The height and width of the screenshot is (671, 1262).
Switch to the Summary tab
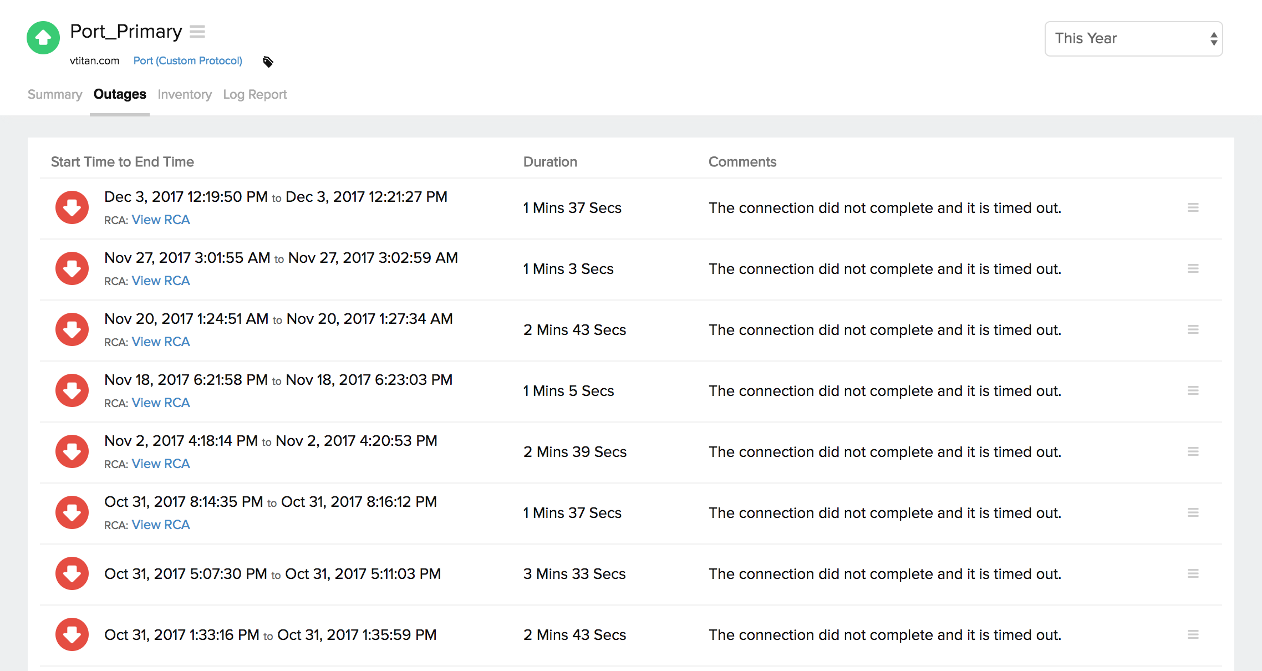click(x=54, y=94)
